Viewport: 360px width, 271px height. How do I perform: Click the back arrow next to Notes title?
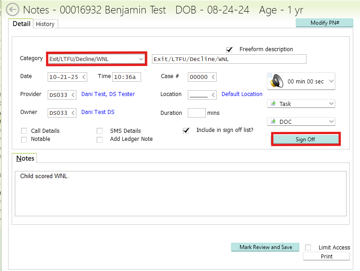pos(12,10)
